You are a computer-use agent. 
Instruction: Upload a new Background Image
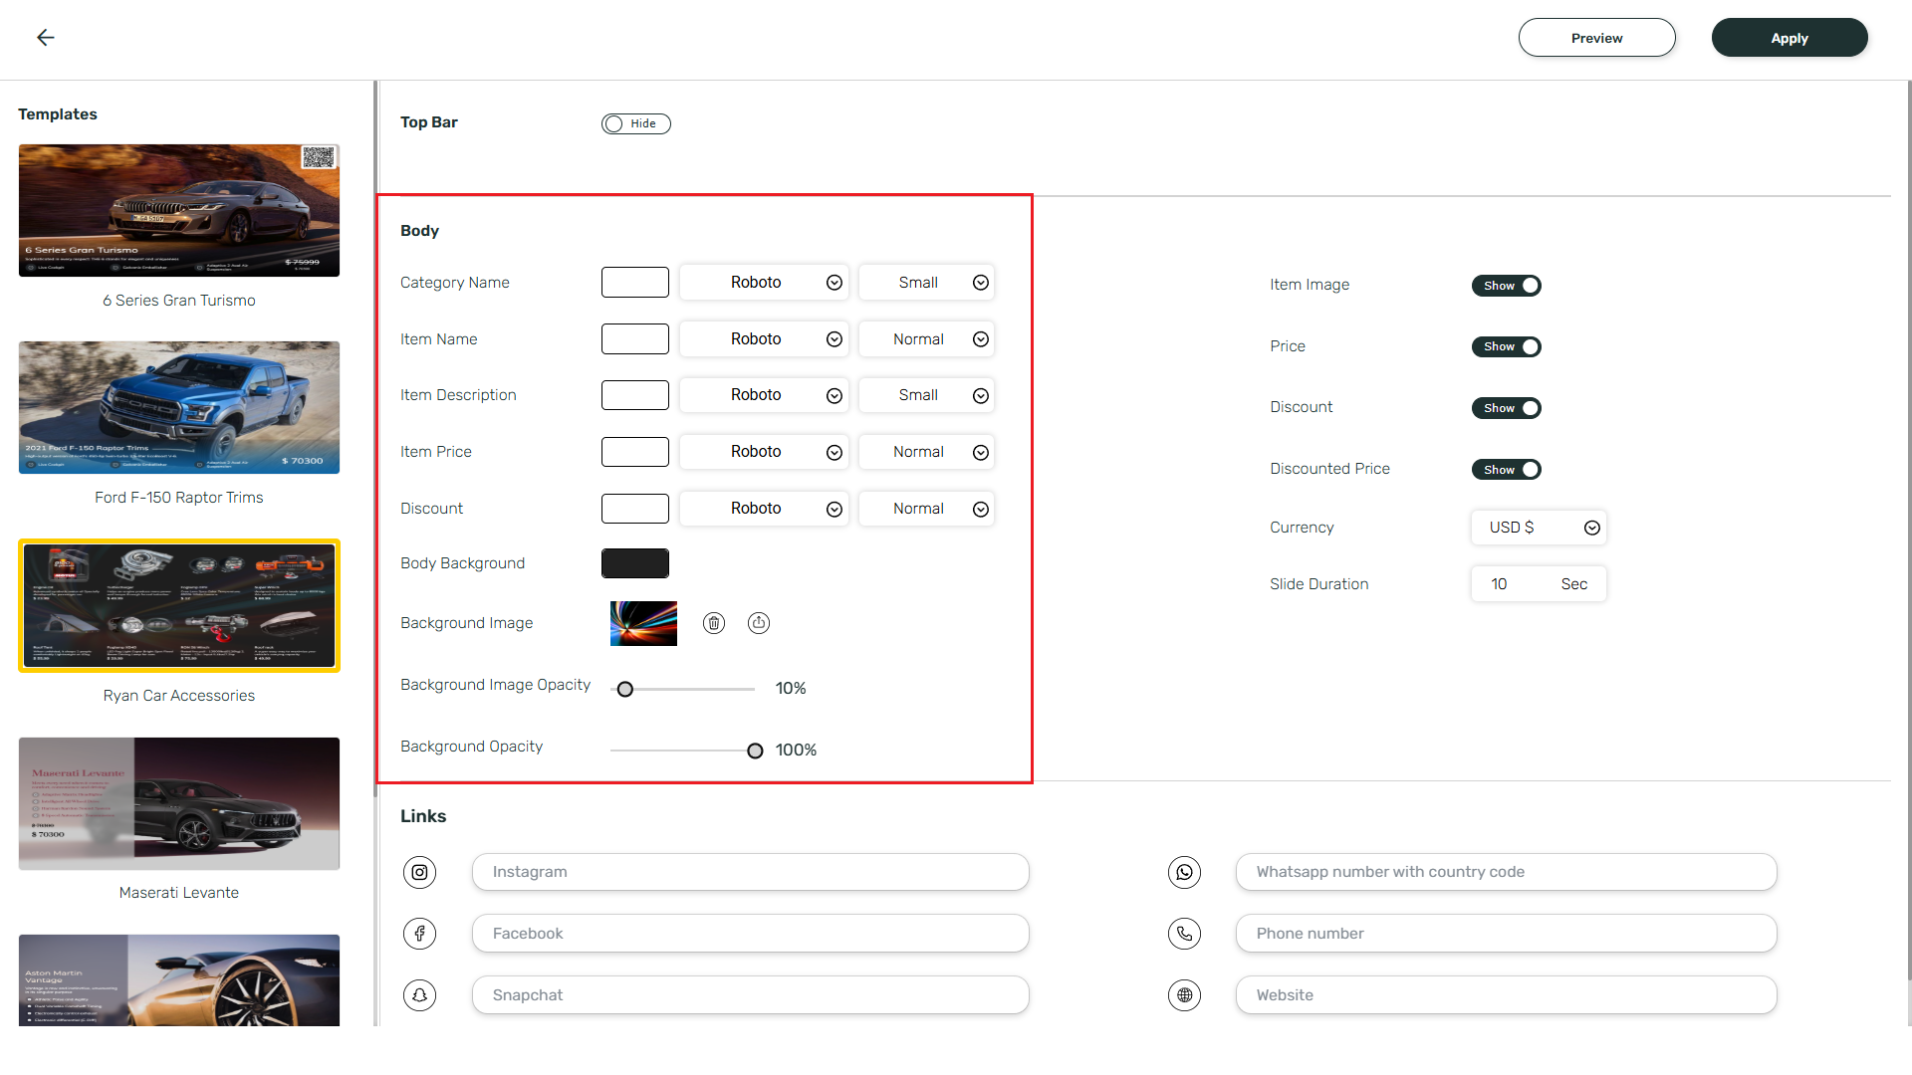point(759,623)
